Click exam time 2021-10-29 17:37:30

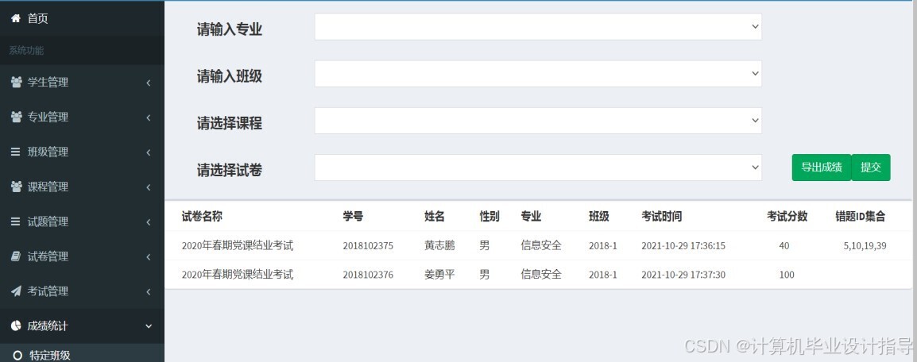click(683, 275)
